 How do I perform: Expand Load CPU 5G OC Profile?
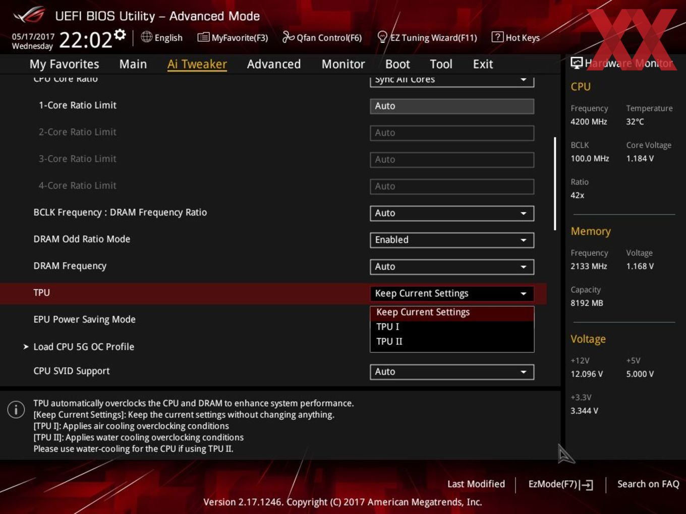(x=84, y=347)
